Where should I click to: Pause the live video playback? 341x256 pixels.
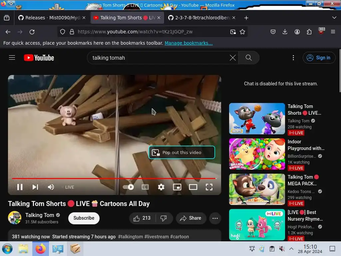point(20,187)
